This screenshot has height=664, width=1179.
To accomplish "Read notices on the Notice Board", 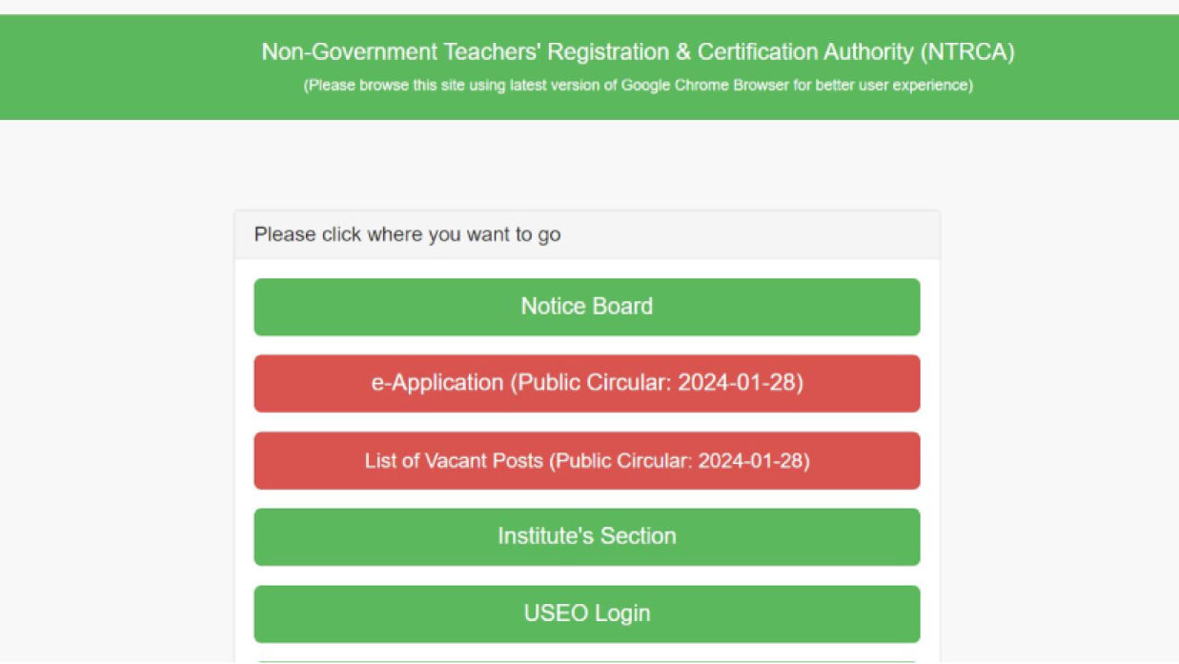I will point(586,307).
